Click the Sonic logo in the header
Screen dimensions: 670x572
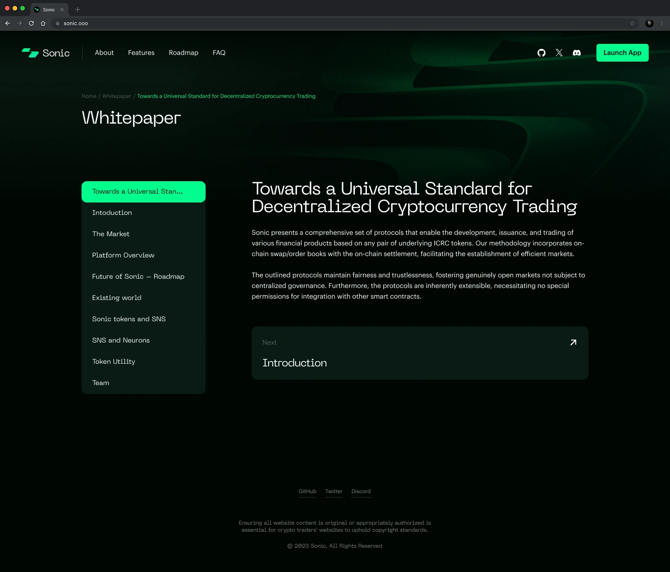point(46,53)
